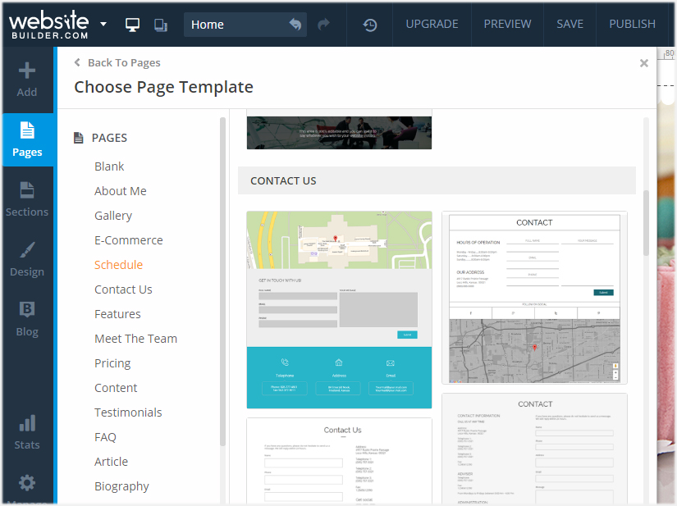Close the Choose Page Template panel
Viewport: 677px width, 506px height.
[x=643, y=63]
